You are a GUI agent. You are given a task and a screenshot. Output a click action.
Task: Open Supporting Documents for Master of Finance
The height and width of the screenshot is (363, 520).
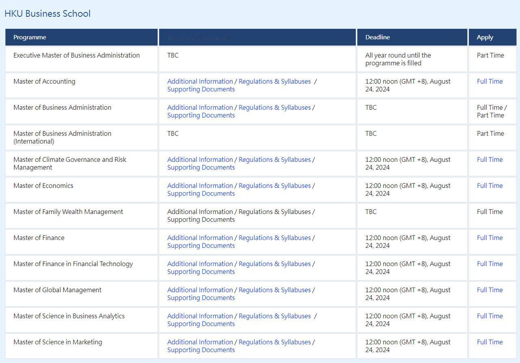click(x=201, y=246)
